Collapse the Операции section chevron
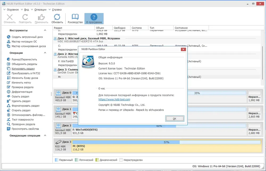The width and height of the screenshot is (266, 171). (45, 53)
